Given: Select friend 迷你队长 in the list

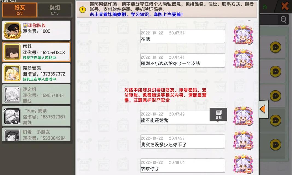Looking at the screenshot, I should tap(36, 30).
